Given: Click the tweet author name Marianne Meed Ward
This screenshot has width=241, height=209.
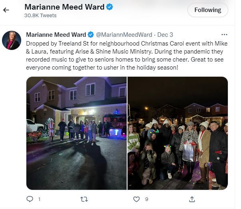Looking at the screenshot, I should tap(56, 35).
